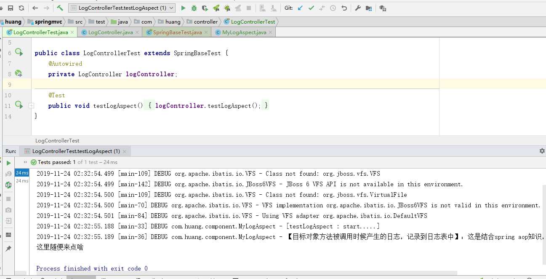Expand the test tree double chevron
The height and width of the screenshot is (279, 546).
pyautogui.click(x=25, y=162)
